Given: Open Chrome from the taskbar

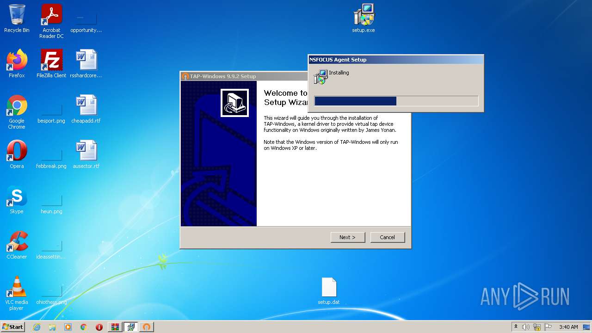Looking at the screenshot, I should pos(84,327).
